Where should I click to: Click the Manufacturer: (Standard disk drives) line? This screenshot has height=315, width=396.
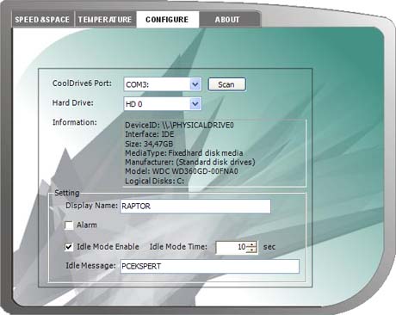pos(190,162)
